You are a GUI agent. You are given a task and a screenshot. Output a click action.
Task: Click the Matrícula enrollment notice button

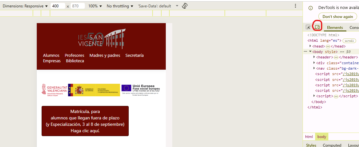tap(85, 121)
